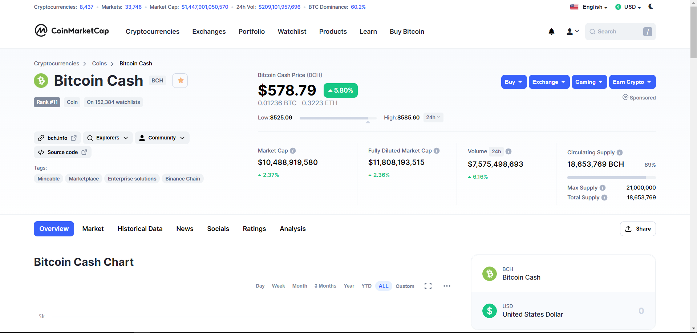The width and height of the screenshot is (697, 333).
Task: Open the Cryptocurrencies nav menu
Action: tap(153, 32)
